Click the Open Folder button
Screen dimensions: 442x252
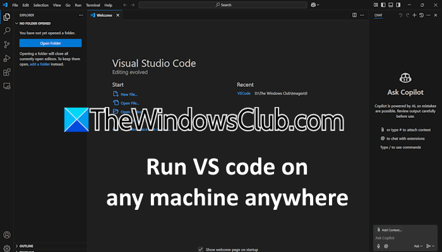coord(51,43)
